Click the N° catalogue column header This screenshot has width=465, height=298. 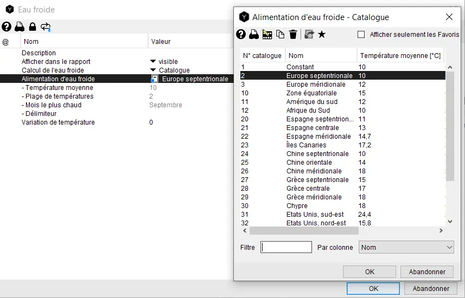tap(262, 55)
